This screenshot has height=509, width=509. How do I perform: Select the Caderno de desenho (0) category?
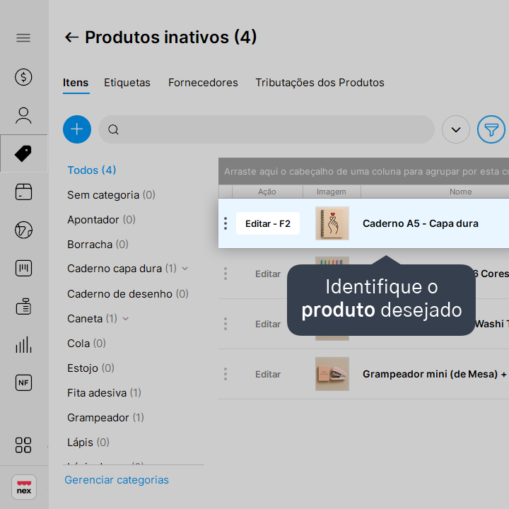coord(127,294)
